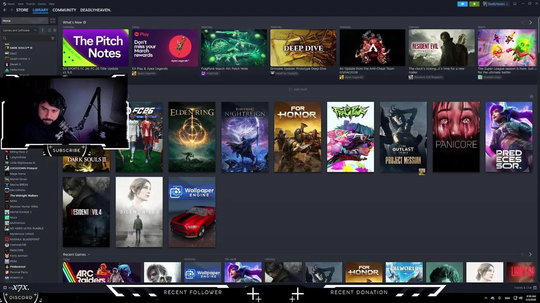Click the library search field
This screenshot has width=540, height=303.
26,38
